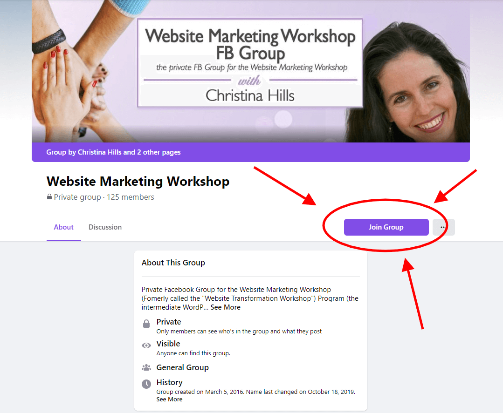503x413 pixels.
Task: Switch to the Discussion tab
Action: coord(105,227)
